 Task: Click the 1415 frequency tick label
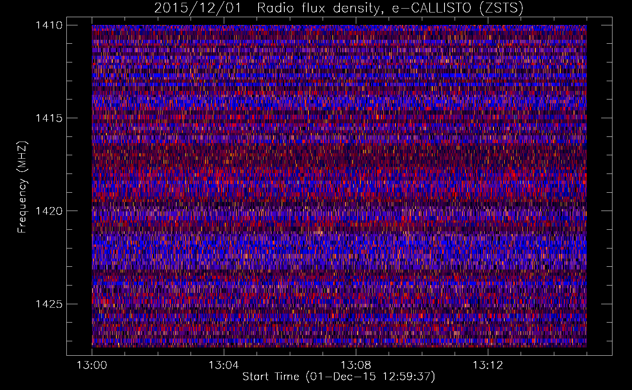[49, 118]
